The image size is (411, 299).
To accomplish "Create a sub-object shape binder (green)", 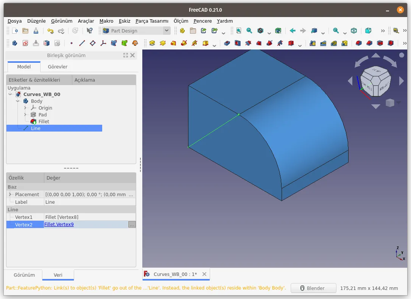I will click(125, 43).
